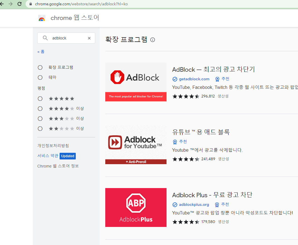Image resolution: width=298 pixels, height=245 pixels.
Task: Select the five-star rating filter
Action: (x=40, y=99)
